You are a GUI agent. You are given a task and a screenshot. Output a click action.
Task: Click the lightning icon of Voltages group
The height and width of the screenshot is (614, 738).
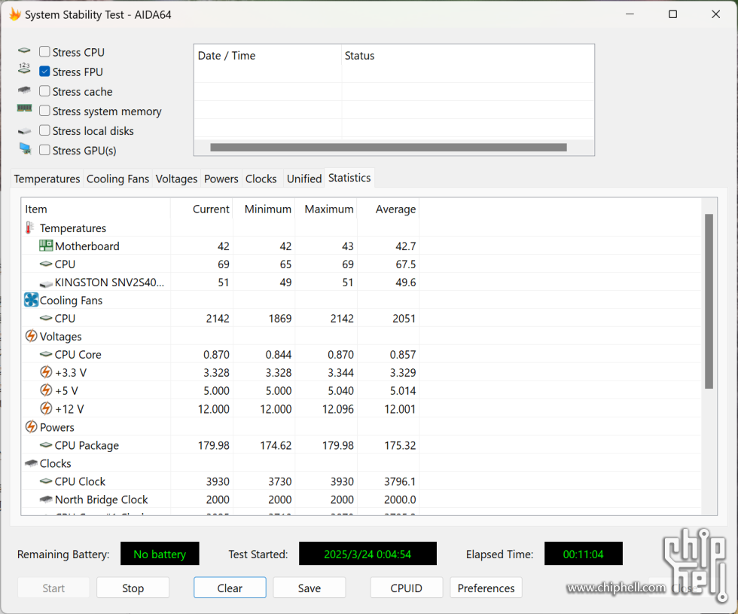(31, 336)
